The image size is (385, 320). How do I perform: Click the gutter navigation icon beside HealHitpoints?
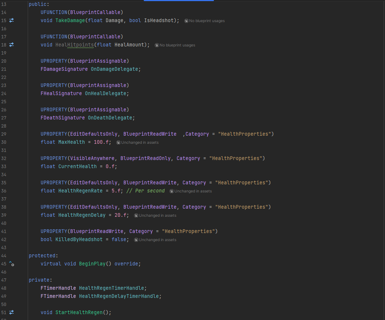(11, 45)
